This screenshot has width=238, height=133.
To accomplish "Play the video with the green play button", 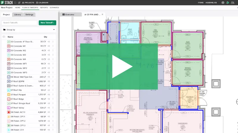I will click(119, 67).
